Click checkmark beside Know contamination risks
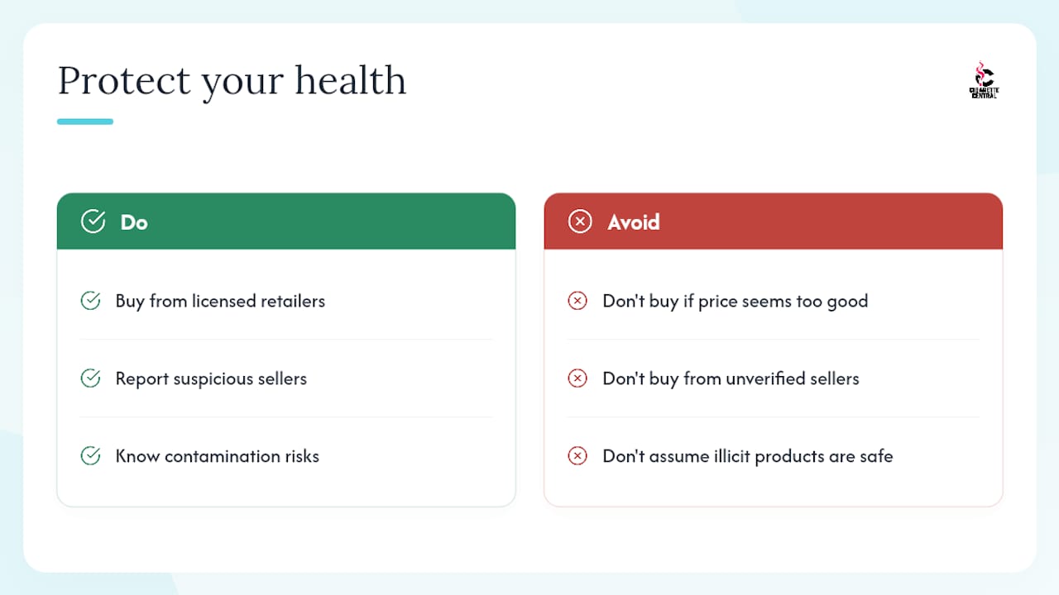The width and height of the screenshot is (1059, 595). pyautogui.click(x=90, y=456)
